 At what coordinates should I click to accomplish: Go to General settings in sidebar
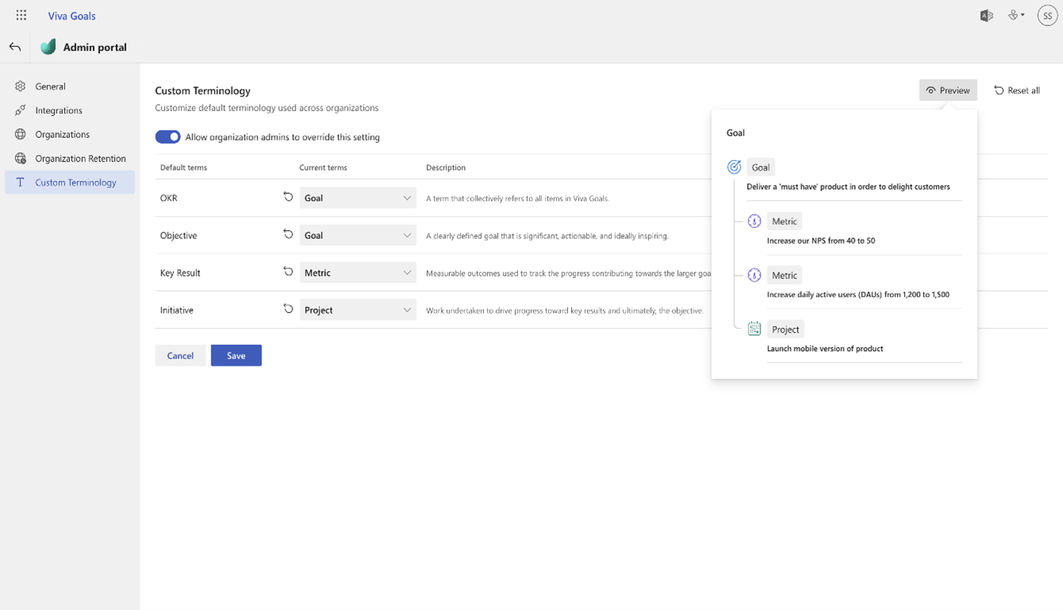(50, 87)
